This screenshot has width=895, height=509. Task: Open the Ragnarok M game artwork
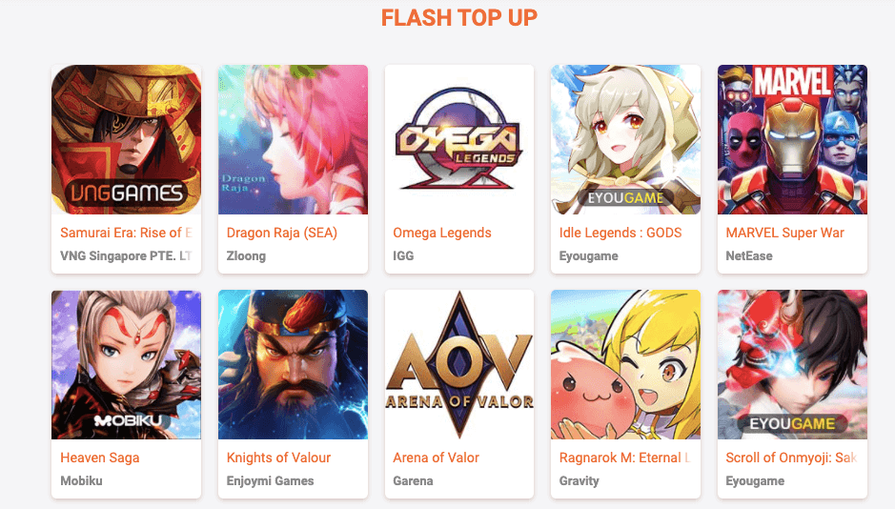[x=625, y=365]
